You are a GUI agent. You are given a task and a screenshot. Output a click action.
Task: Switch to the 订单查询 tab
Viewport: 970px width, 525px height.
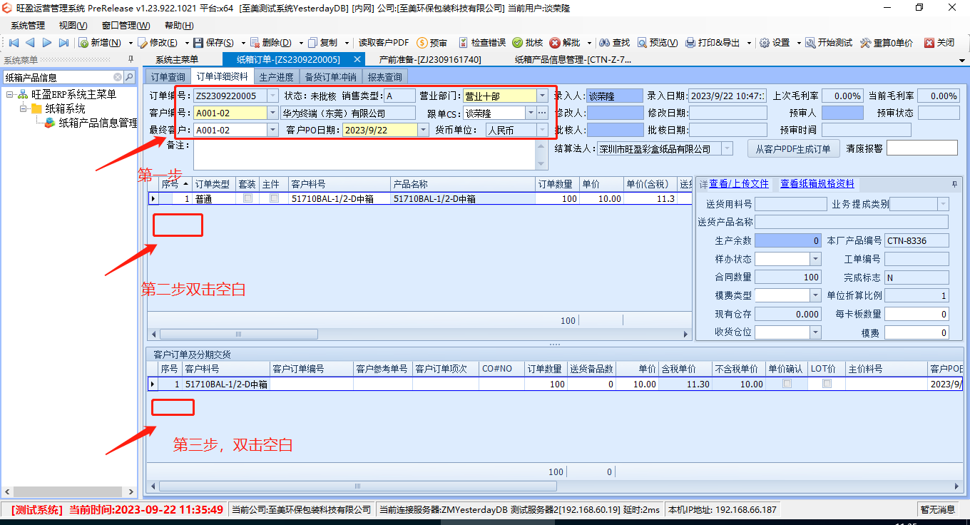[168, 77]
